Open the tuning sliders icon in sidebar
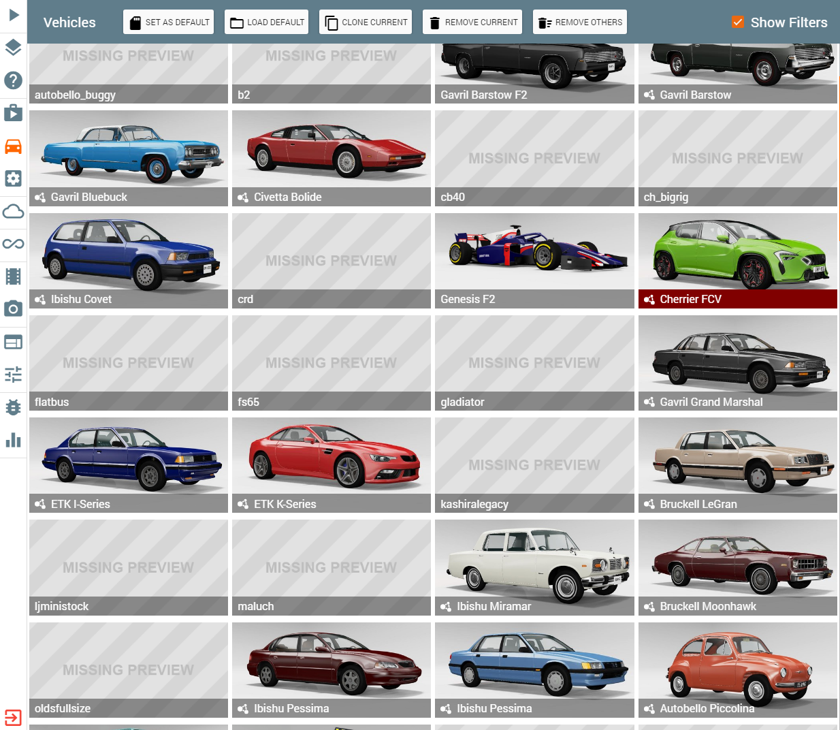 [14, 375]
